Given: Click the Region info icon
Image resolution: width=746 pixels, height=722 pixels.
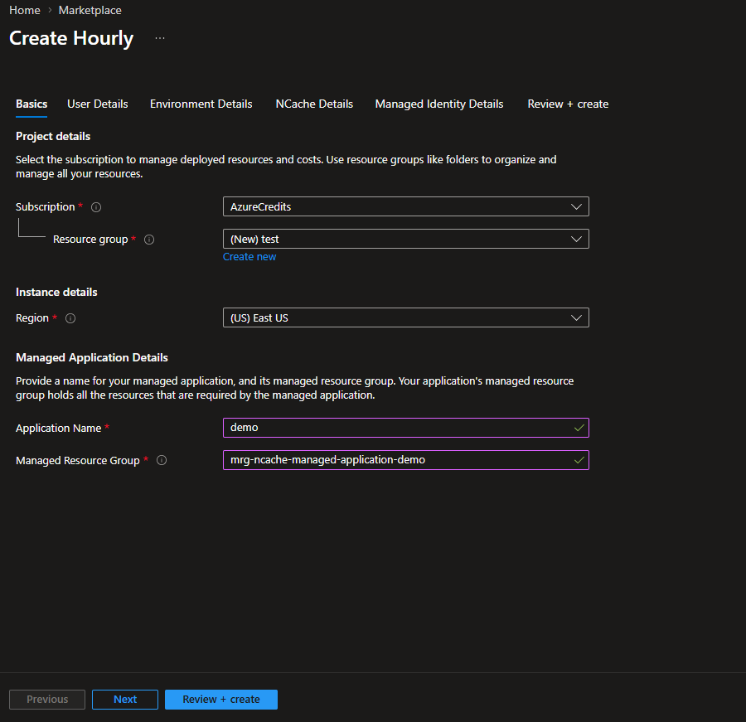Looking at the screenshot, I should coord(70,318).
